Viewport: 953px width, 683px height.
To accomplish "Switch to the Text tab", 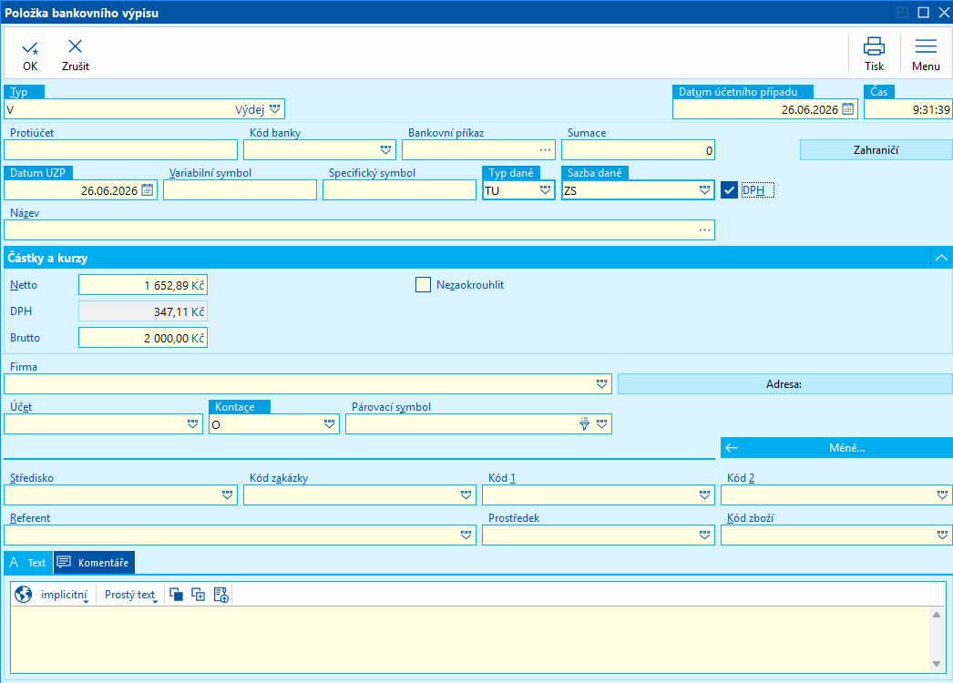I will 28,563.
